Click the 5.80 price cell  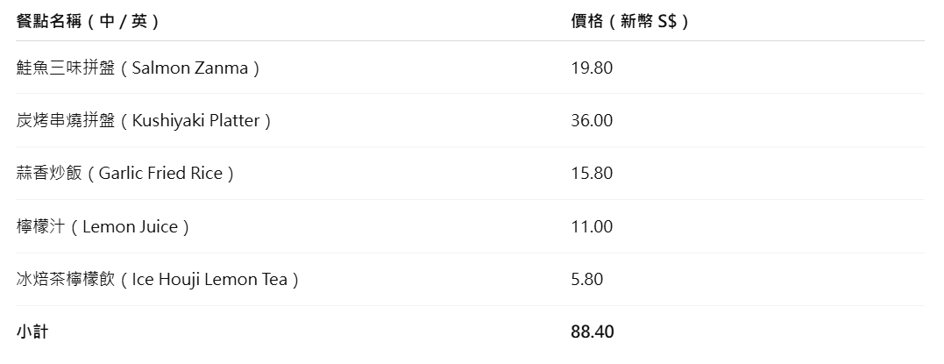click(587, 280)
